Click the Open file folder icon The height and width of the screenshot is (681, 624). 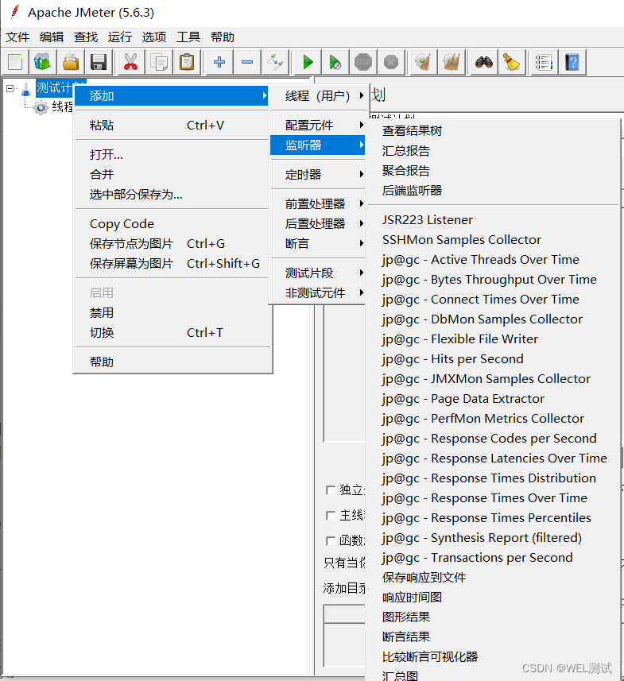(x=71, y=62)
